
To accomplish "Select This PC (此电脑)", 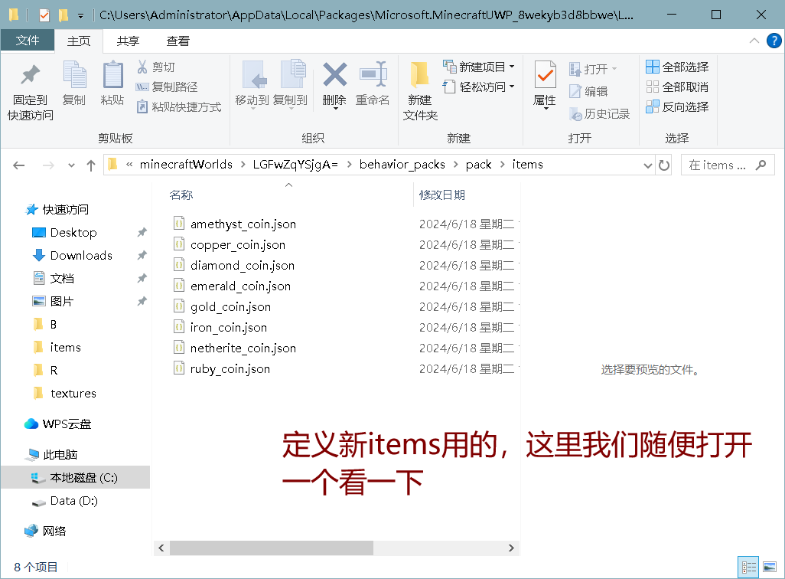I will pyautogui.click(x=60, y=455).
